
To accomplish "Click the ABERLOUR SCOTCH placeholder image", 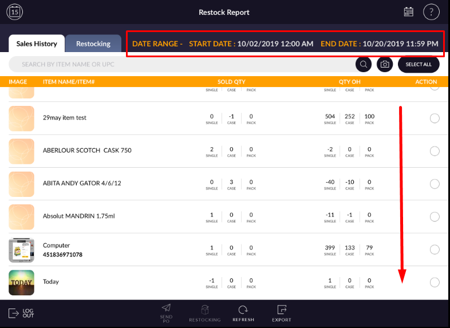I will (22, 151).
